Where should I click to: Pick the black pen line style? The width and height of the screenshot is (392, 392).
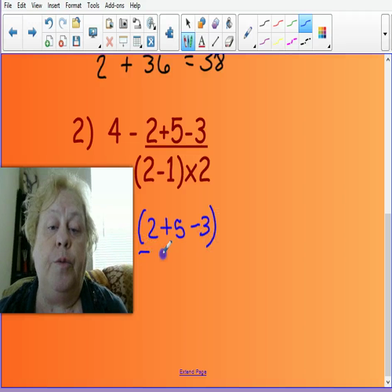[264, 24]
